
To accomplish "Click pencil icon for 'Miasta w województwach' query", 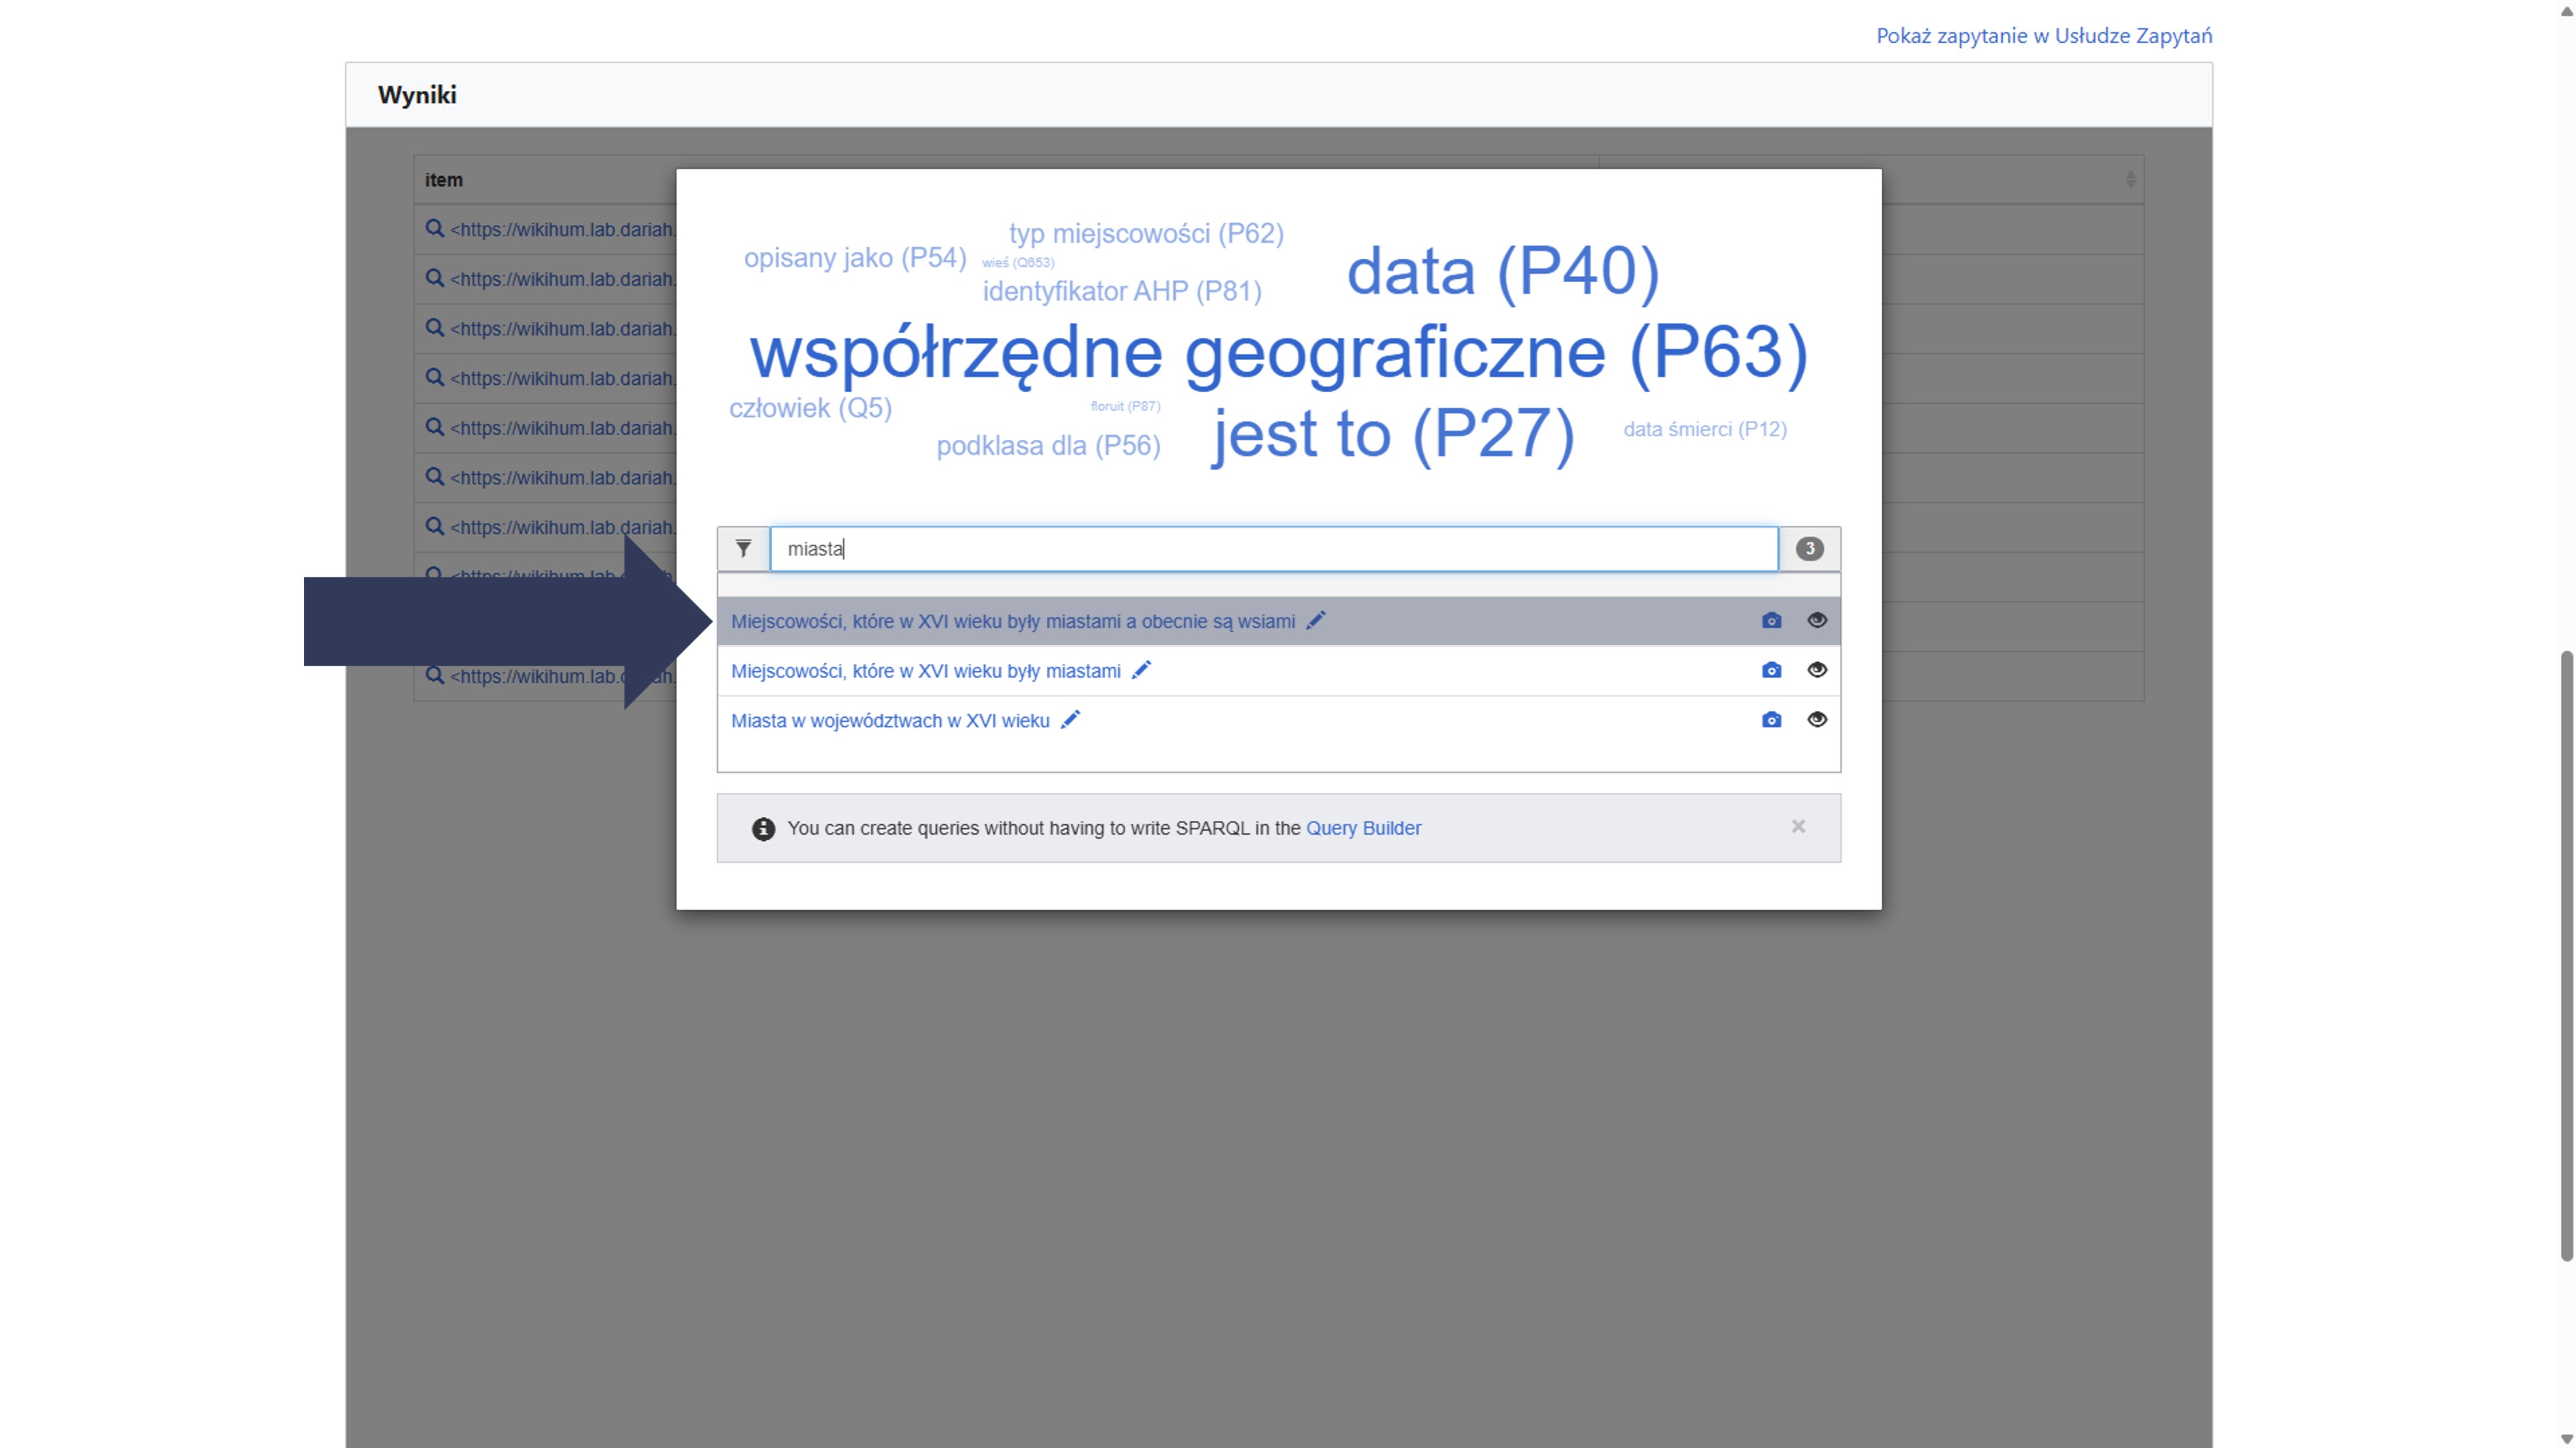I will point(1070,720).
